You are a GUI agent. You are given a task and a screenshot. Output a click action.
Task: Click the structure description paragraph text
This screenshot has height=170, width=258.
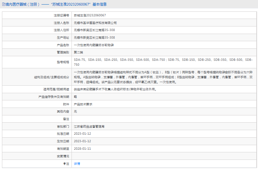click(x=163, y=77)
